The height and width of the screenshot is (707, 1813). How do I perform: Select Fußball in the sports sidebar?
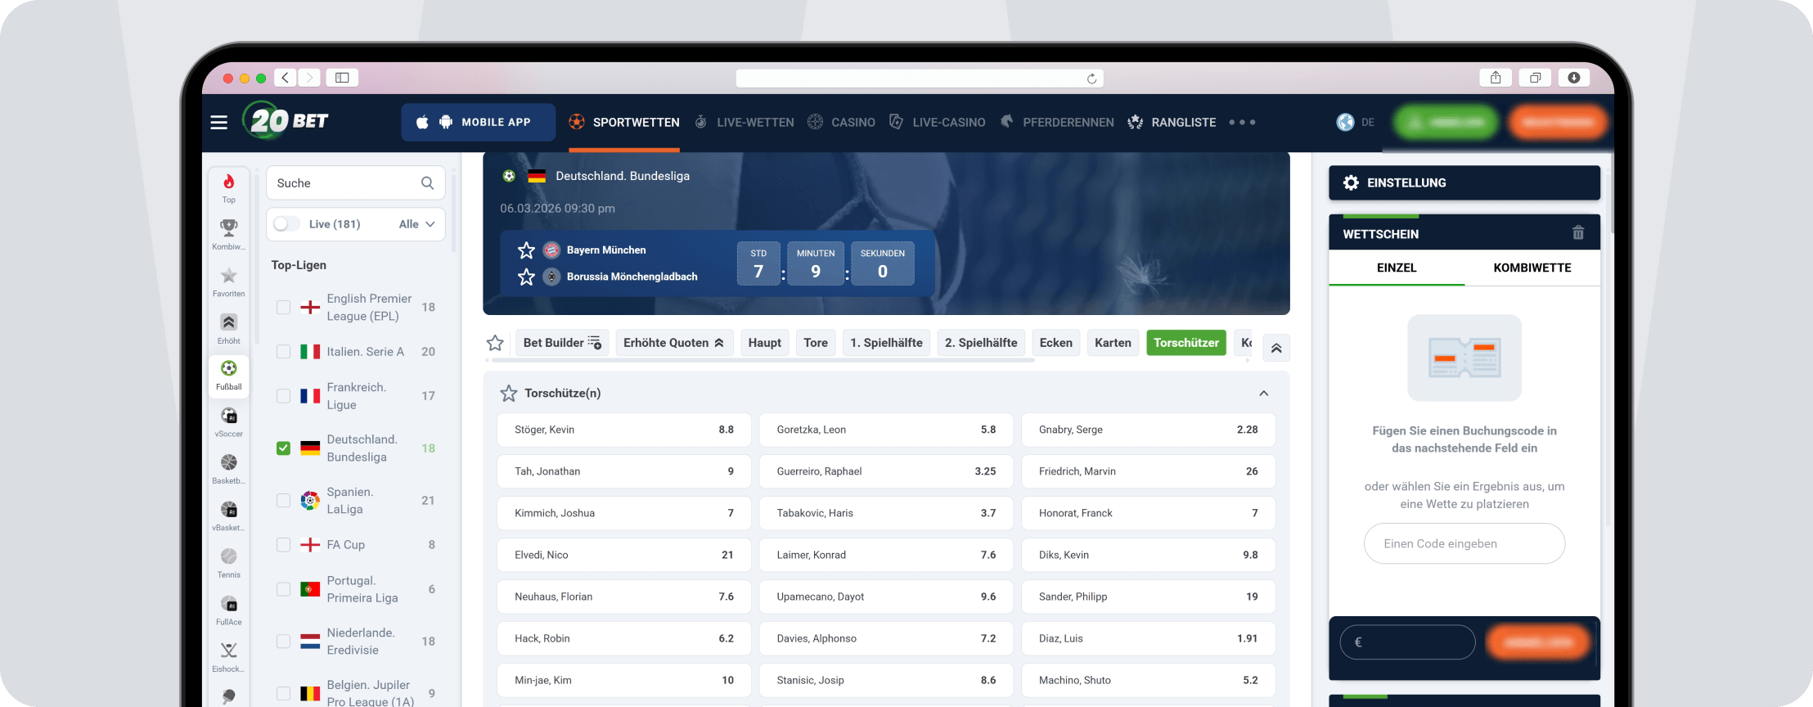pyautogui.click(x=229, y=376)
